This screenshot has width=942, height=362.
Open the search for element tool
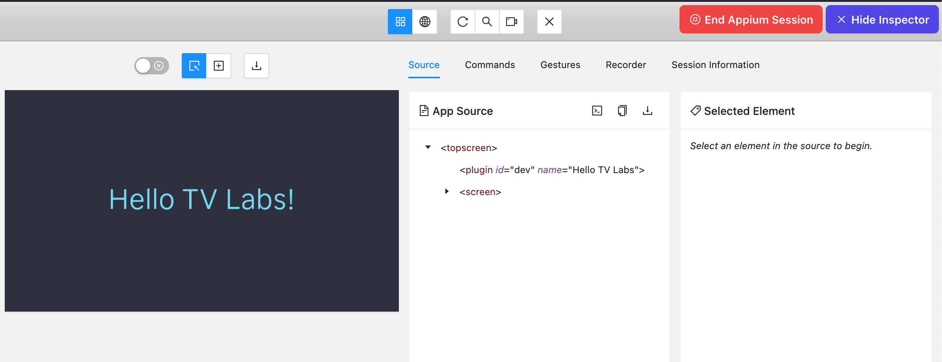(487, 22)
